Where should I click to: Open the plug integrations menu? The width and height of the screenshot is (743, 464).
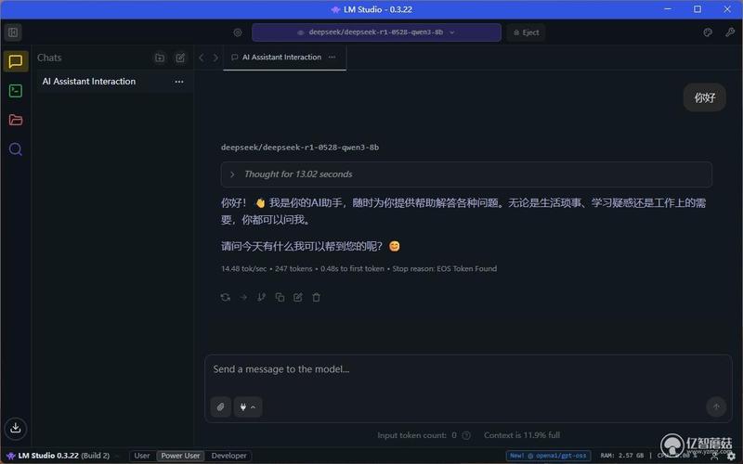(248, 406)
